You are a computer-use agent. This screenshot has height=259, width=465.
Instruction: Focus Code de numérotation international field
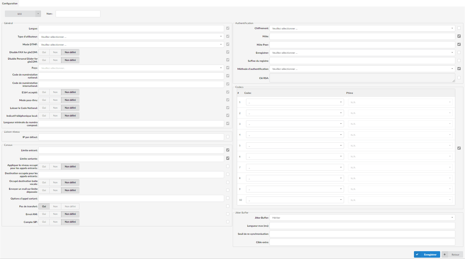coord(131,84)
